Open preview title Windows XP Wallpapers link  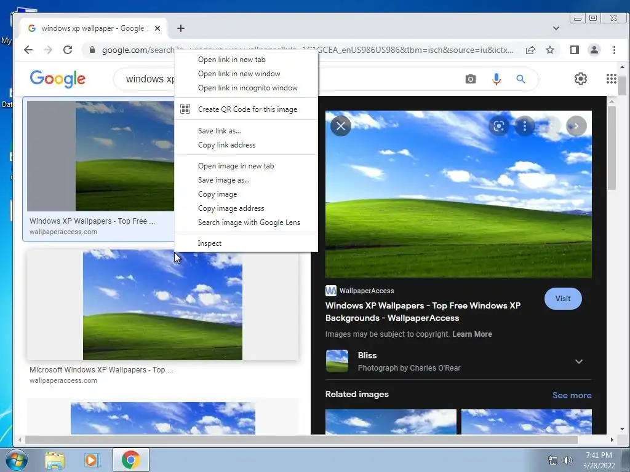pos(423,312)
